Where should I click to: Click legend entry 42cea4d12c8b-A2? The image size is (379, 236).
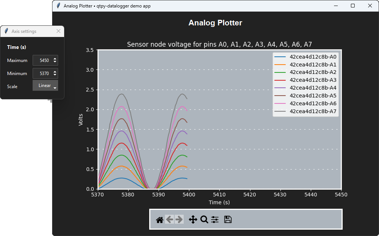point(305,72)
